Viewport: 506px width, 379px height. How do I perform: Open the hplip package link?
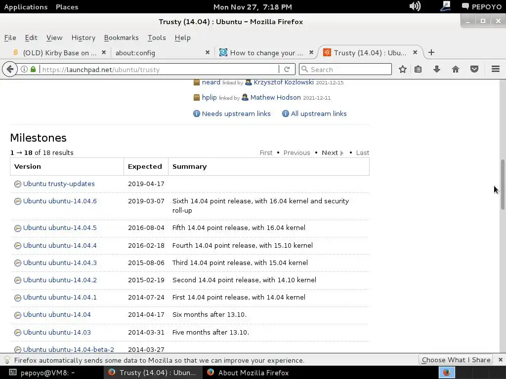pos(209,97)
